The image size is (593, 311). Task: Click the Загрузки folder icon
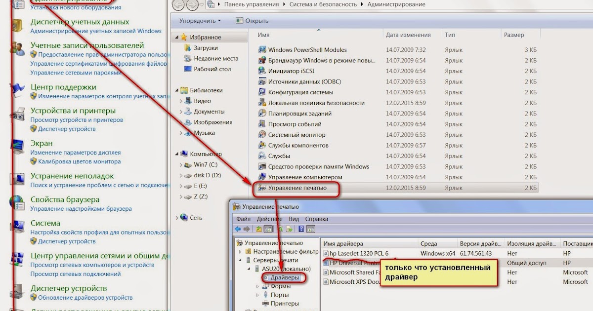point(188,48)
